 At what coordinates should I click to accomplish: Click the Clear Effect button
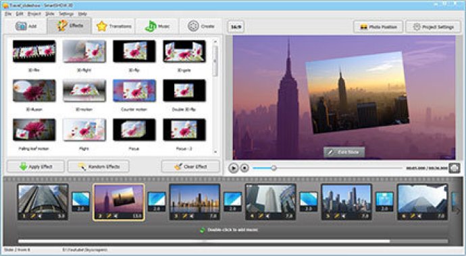point(190,166)
